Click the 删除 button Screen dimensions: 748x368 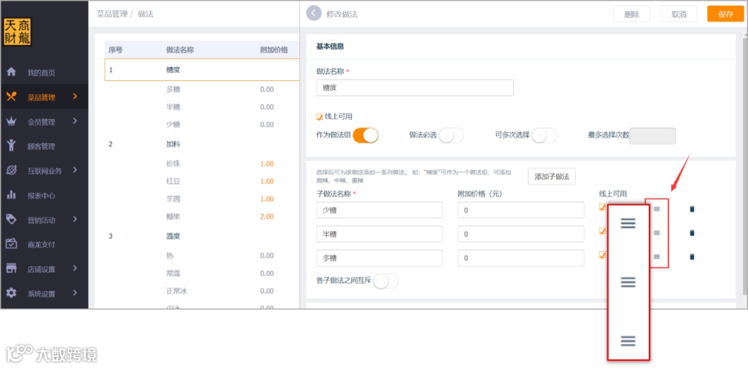tap(632, 14)
